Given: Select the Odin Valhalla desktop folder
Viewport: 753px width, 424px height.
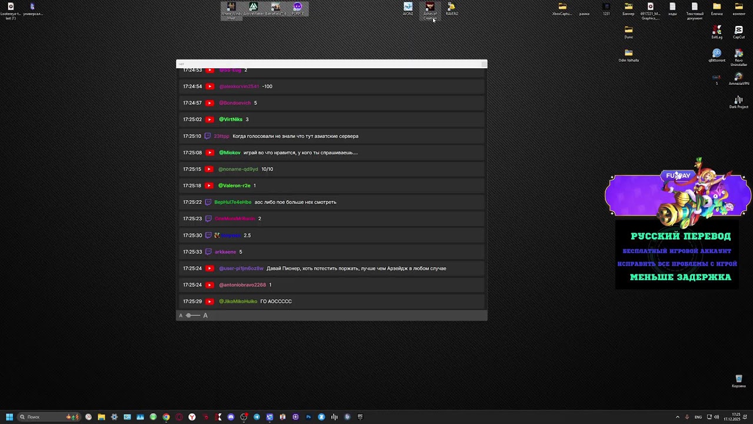Looking at the screenshot, I should coord(628,56).
